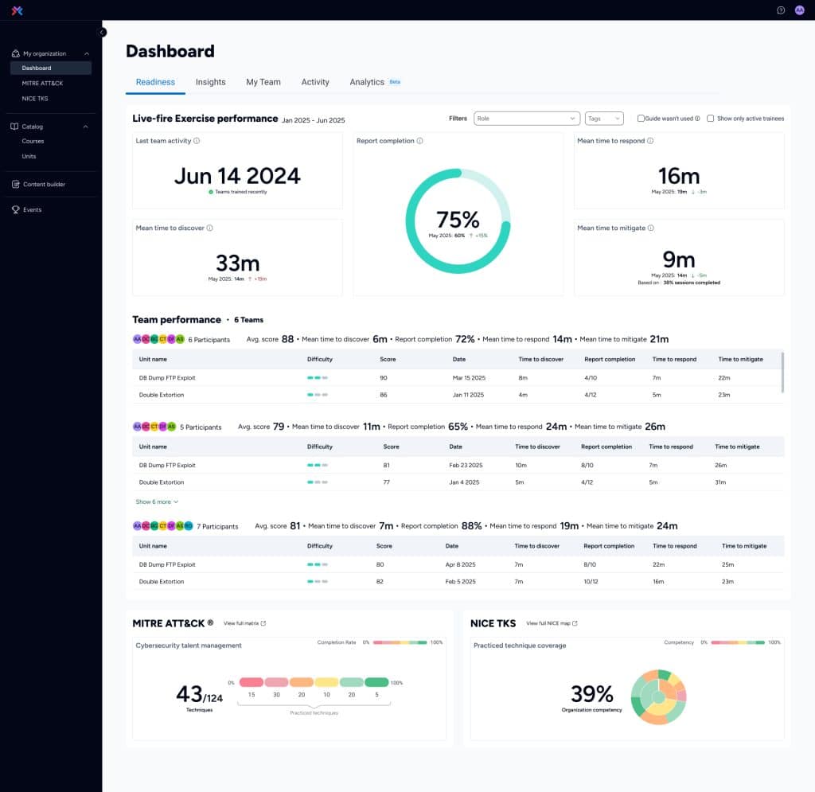The width and height of the screenshot is (815, 792).
Task: Collapse the My organization sidebar section
Action: click(84, 53)
